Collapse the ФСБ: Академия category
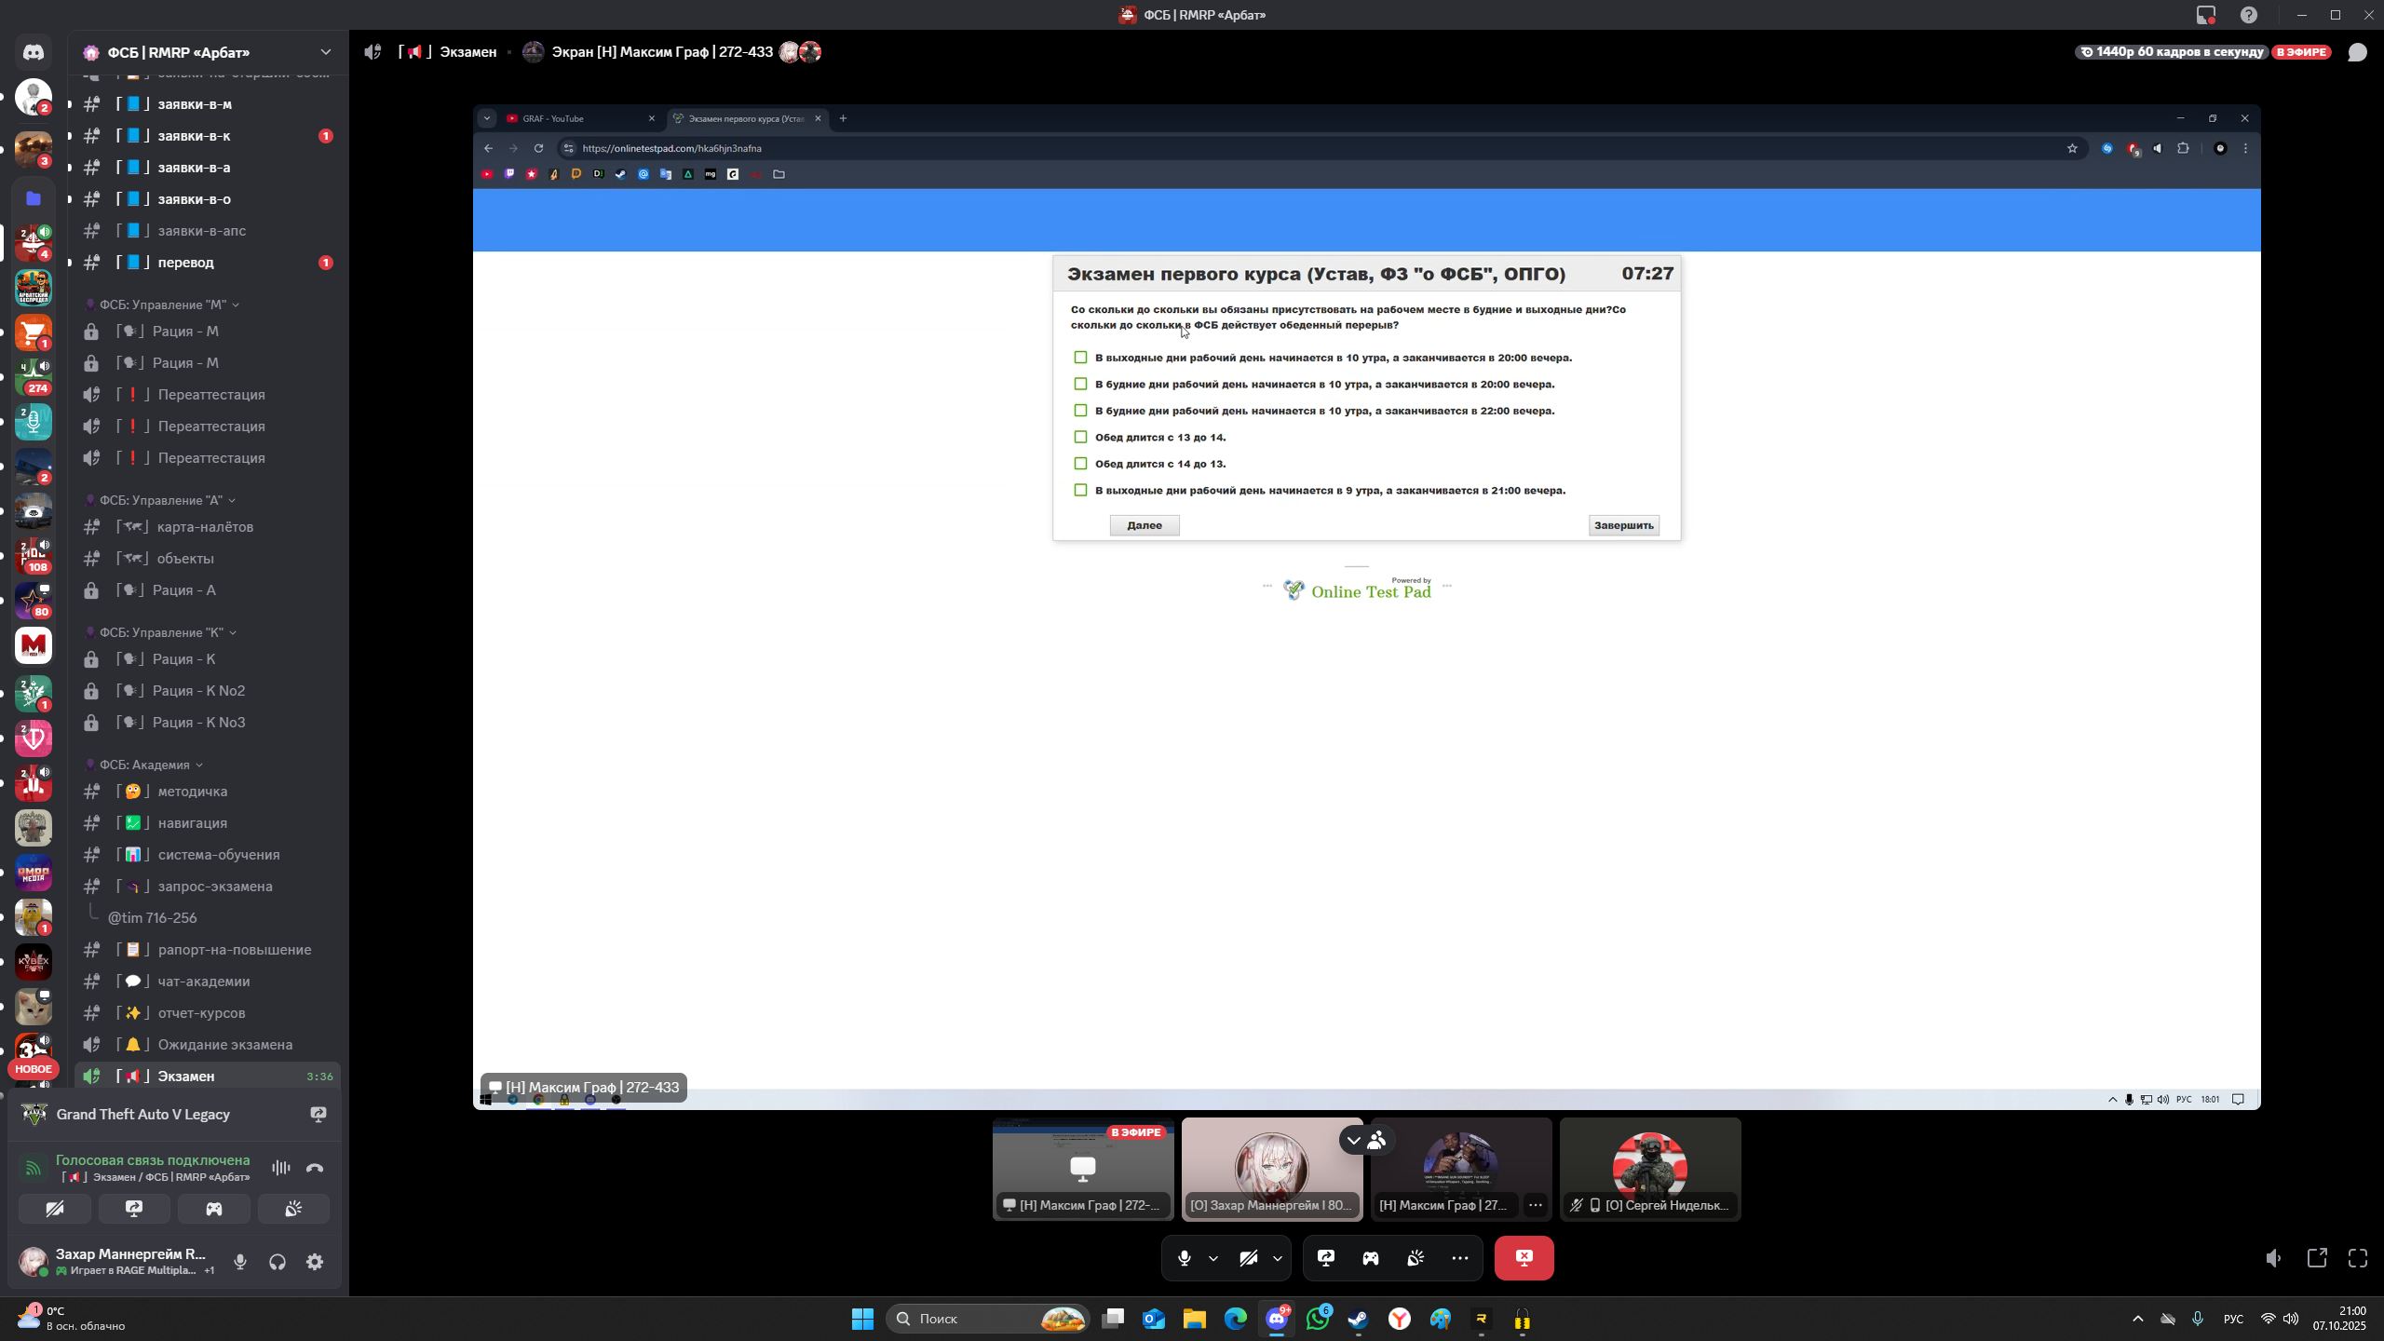 tap(144, 765)
